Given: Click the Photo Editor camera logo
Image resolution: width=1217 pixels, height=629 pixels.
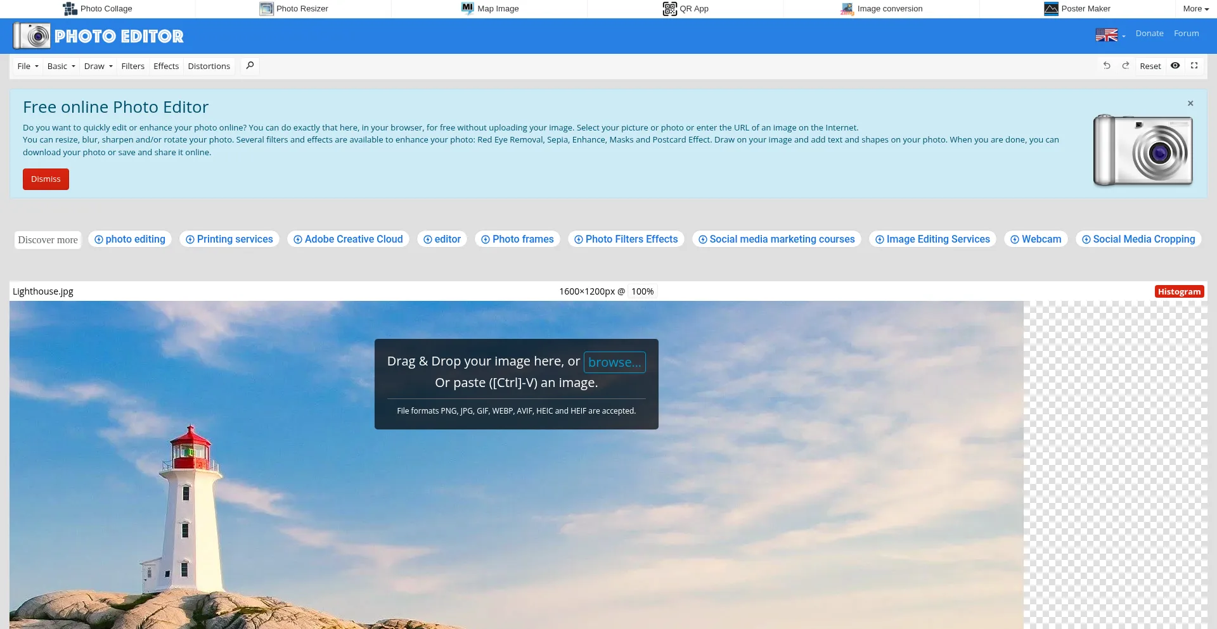Looking at the screenshot, I should pyautogui.click(x=32, y=36).
